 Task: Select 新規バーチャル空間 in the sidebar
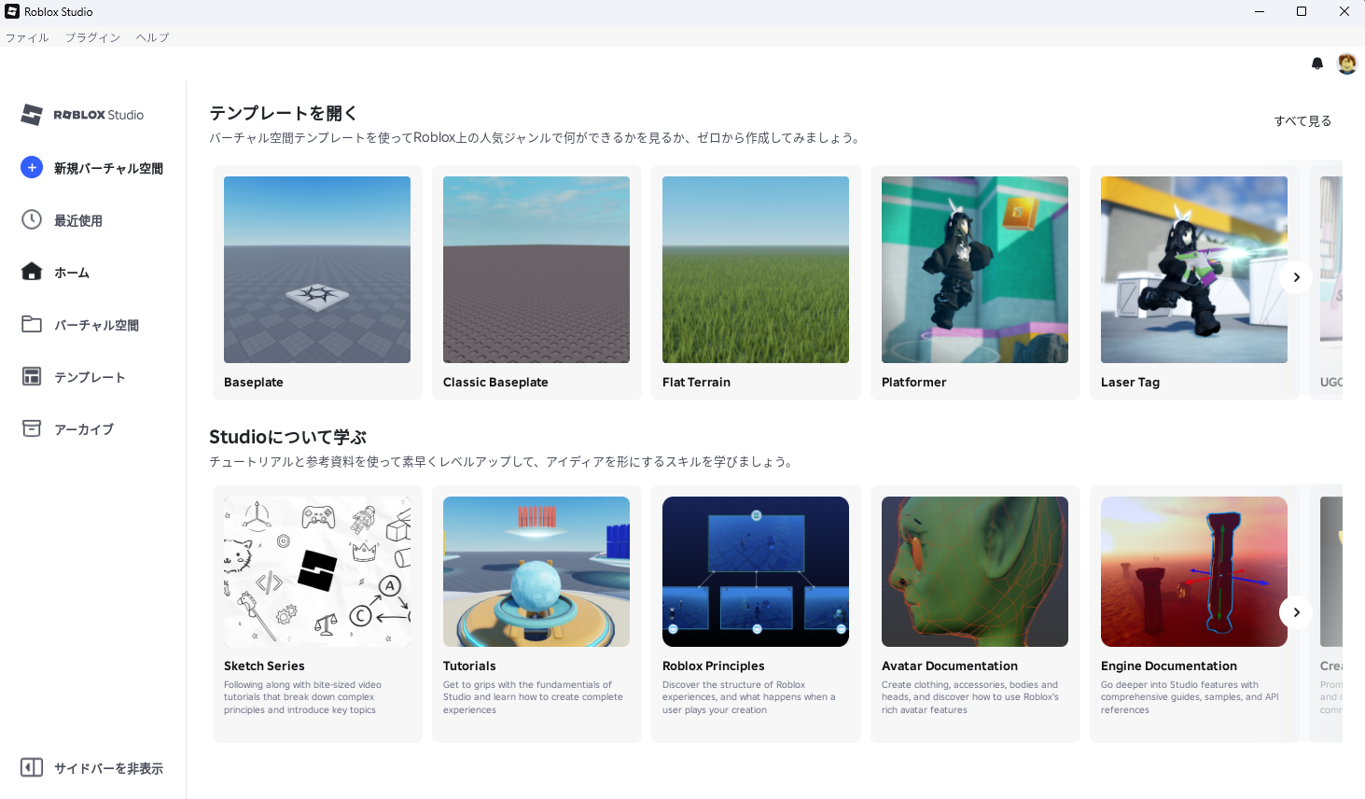(x=108, y=168)
